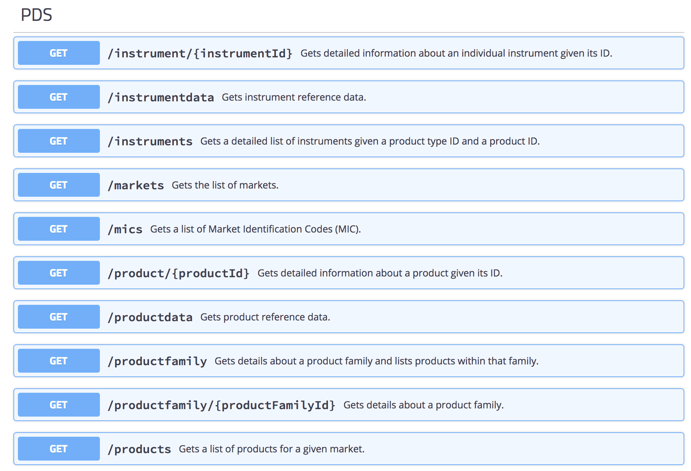Click the GET badge for /instruments
This screenshot has width=691, height=471.
[x=58, y=141]
